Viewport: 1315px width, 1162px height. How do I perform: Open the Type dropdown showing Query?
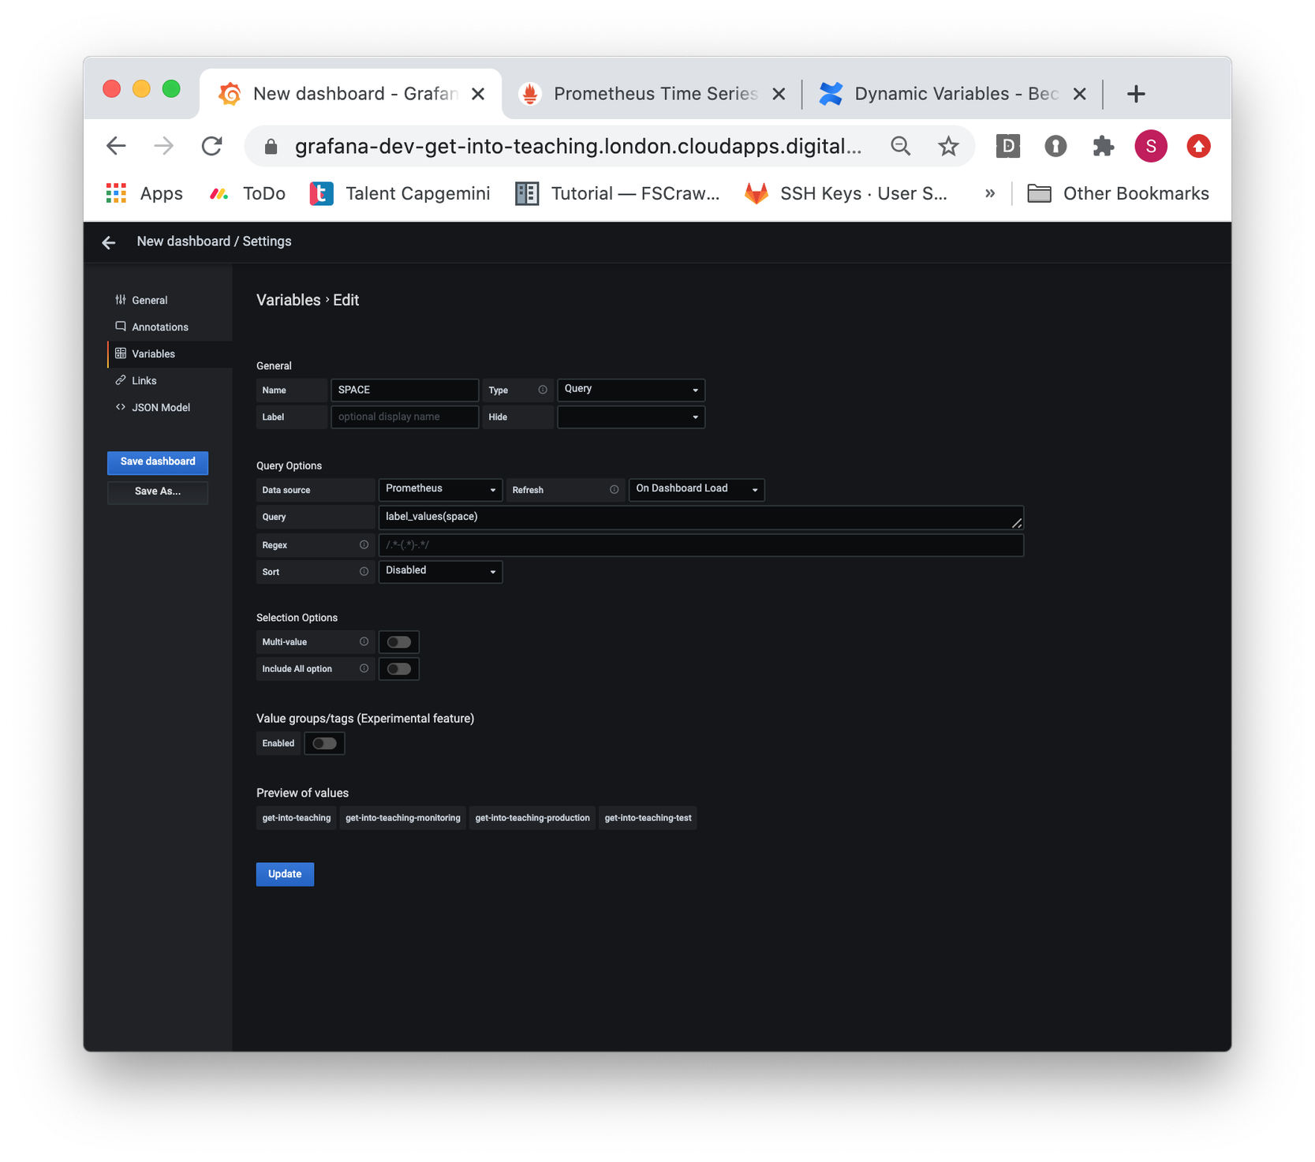[630, 390]
